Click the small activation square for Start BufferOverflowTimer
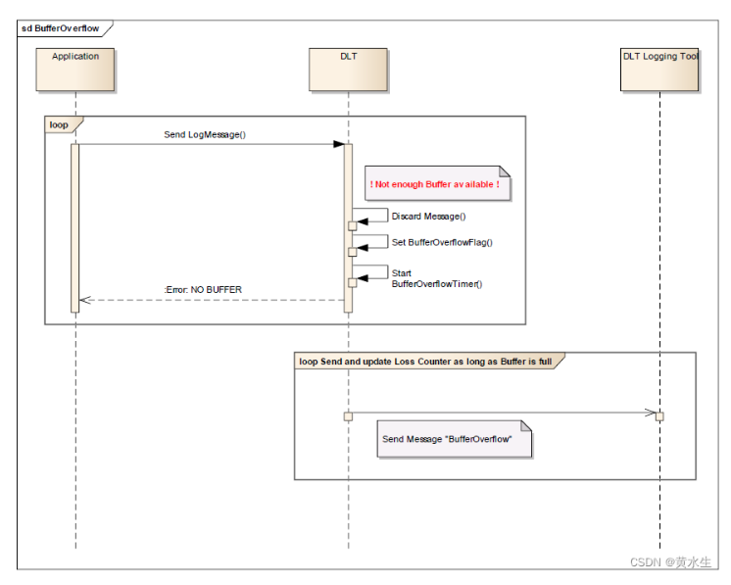Screen dimensions: 731x585 click(353, 283)
